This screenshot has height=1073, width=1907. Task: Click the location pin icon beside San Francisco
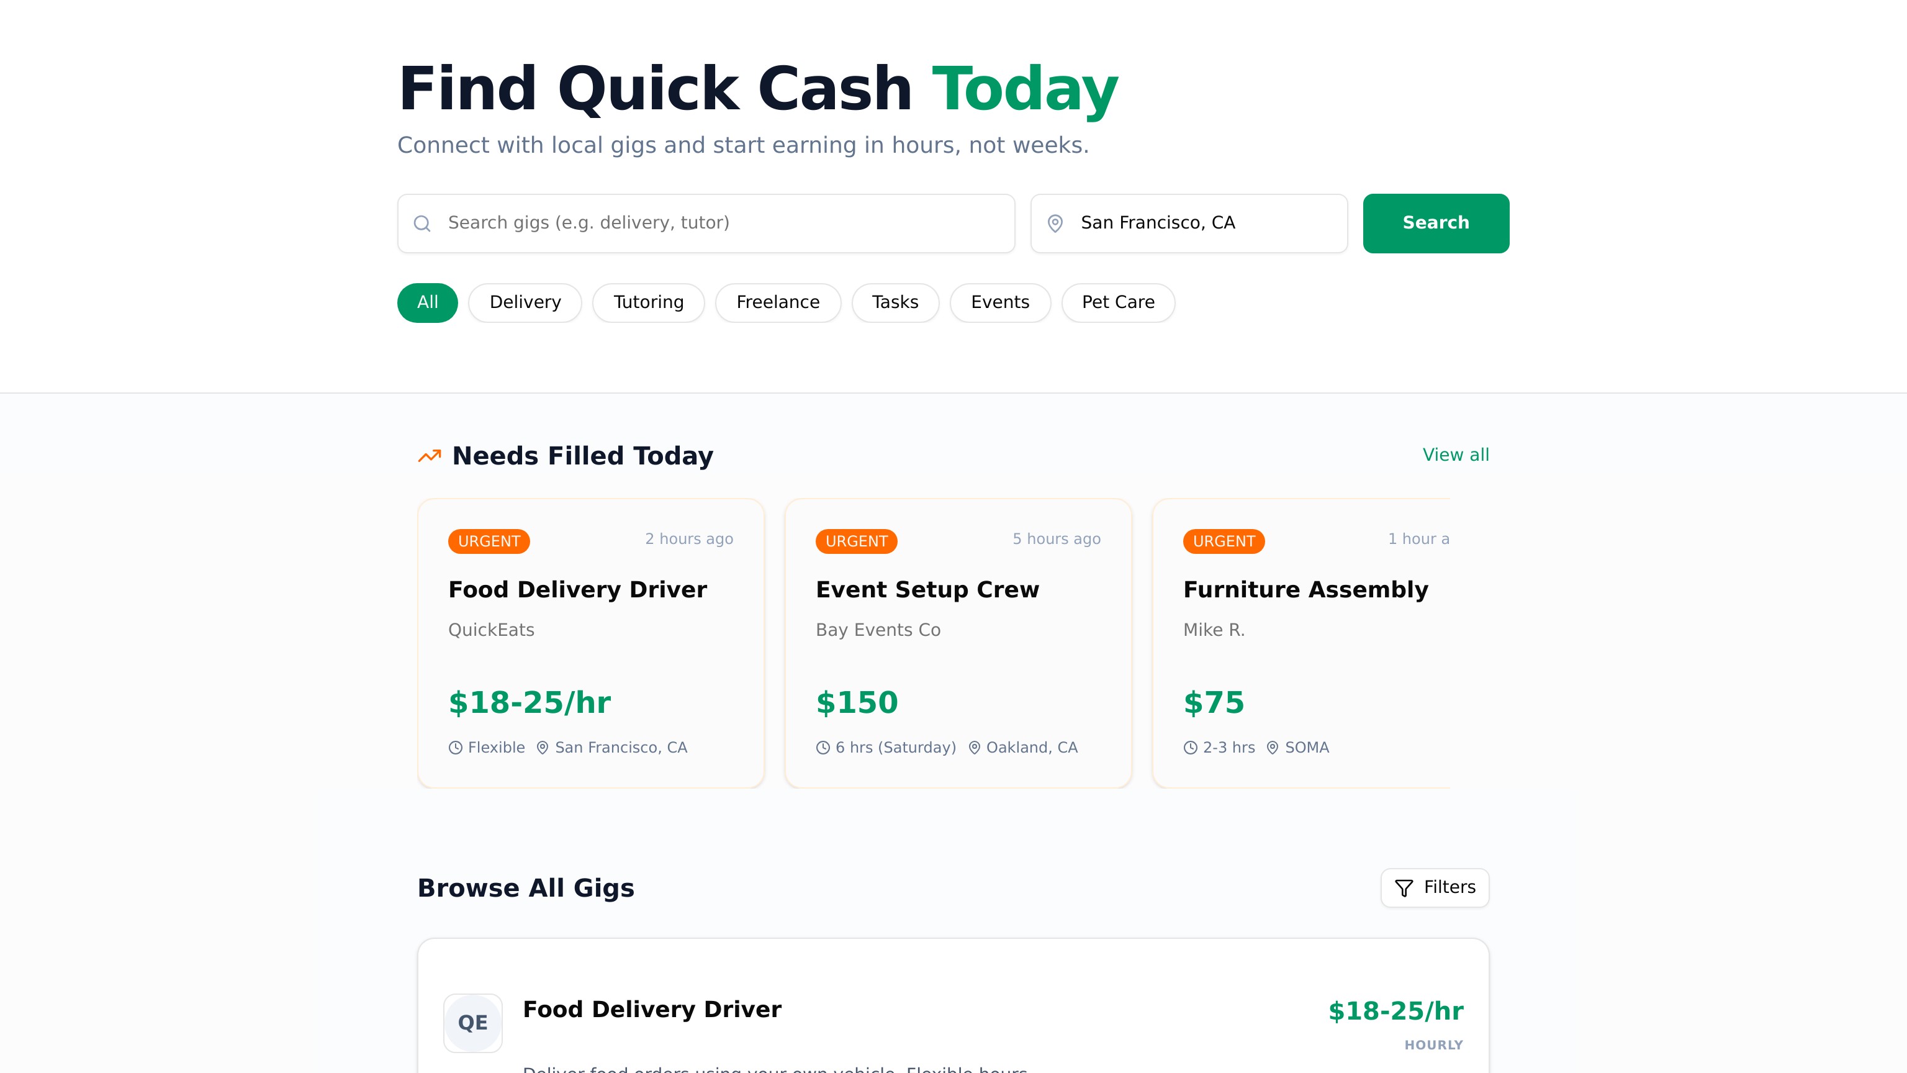pos(1055,224)
